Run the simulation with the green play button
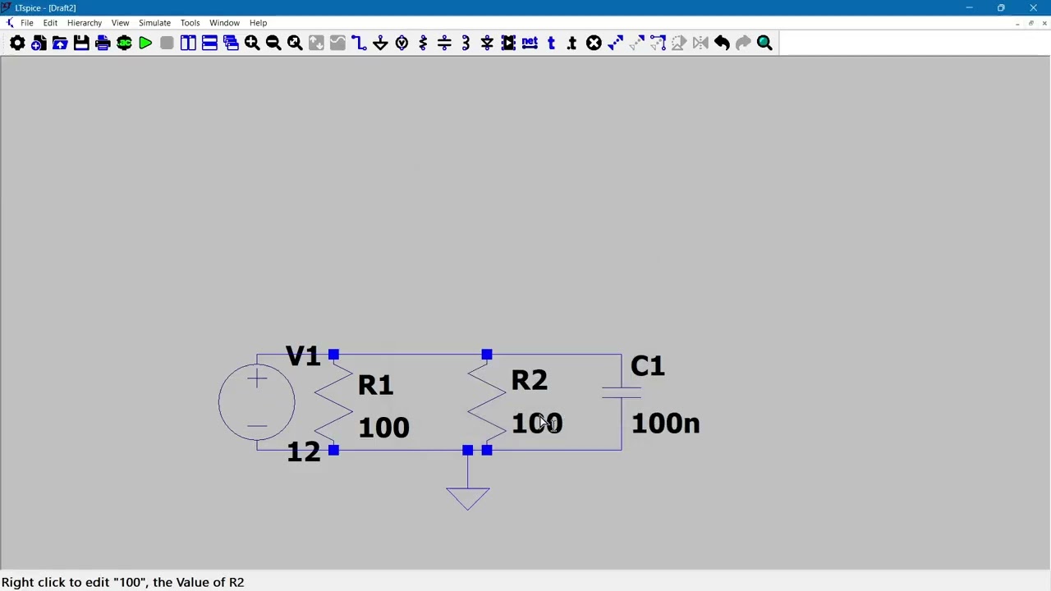The height and width of the screenshot is (591, 1051). [x=145, y=43]
